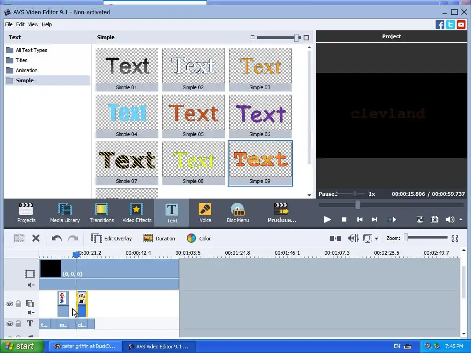Select the Simple folder
471x353 pixels.
[47, 80]
